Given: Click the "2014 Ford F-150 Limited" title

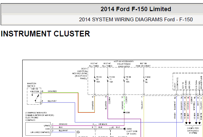Looking at the screenshot, I should click(x=136, y=9).
